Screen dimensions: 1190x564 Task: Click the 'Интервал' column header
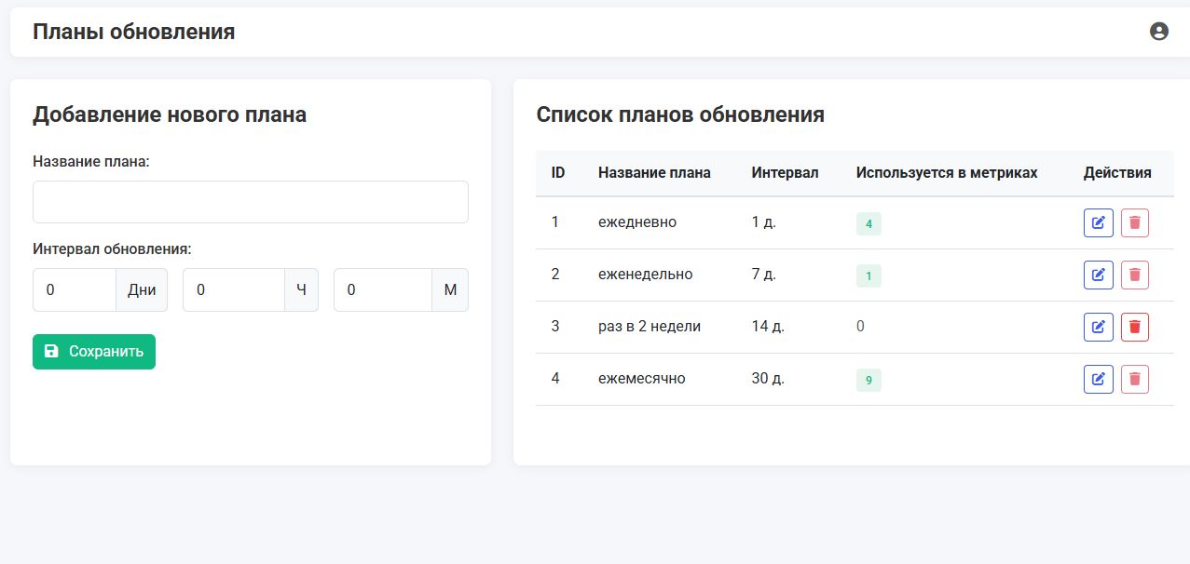pyautogui.click(x=785, y=173)
